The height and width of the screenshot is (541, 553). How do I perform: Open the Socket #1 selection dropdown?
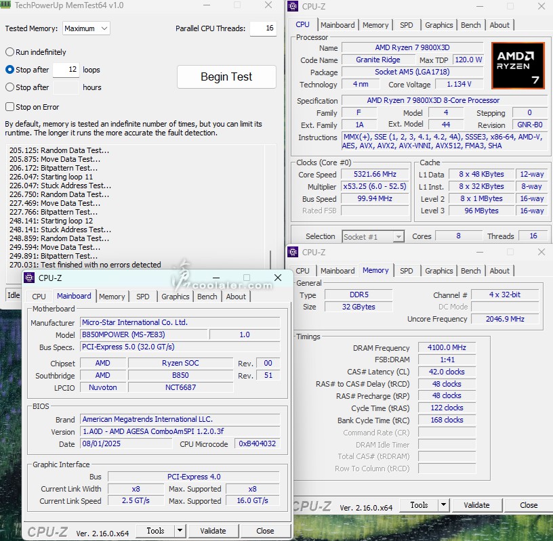(373, 236)
